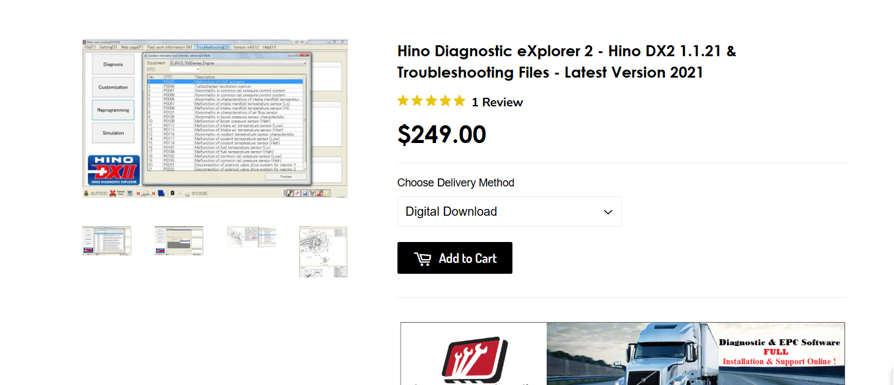Image resolution: width=894 pixels, height=385 pixels.
Task: Click the chevron arrow on Digital Download selector
Action: [608, 212]
